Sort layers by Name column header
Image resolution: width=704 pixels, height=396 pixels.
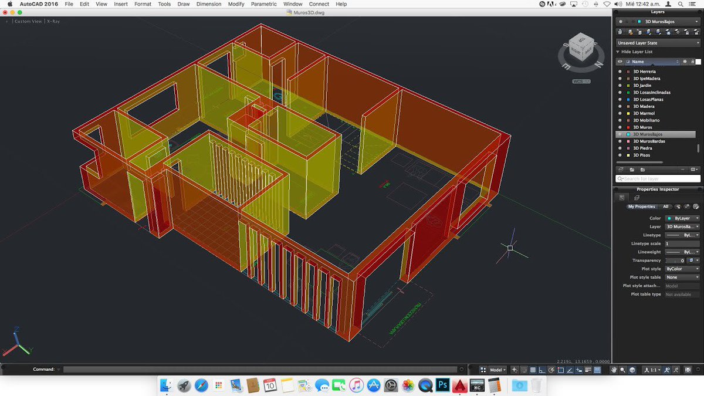[x=652, y=62]
